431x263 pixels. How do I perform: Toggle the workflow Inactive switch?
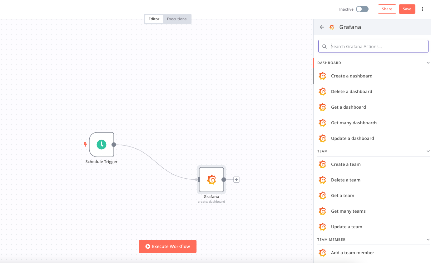point(362,9)
